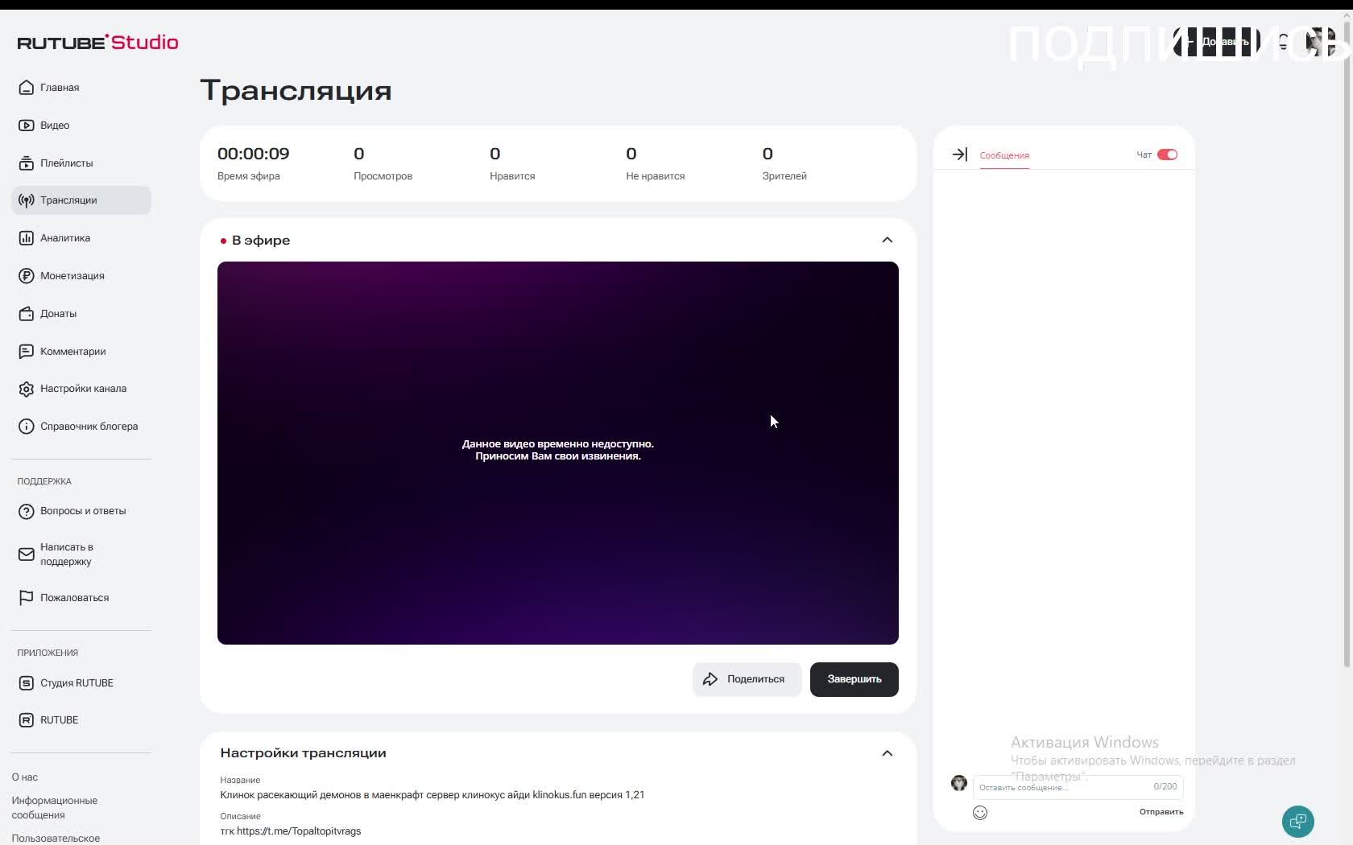Select the Сообщения tab

[1004, 155]
